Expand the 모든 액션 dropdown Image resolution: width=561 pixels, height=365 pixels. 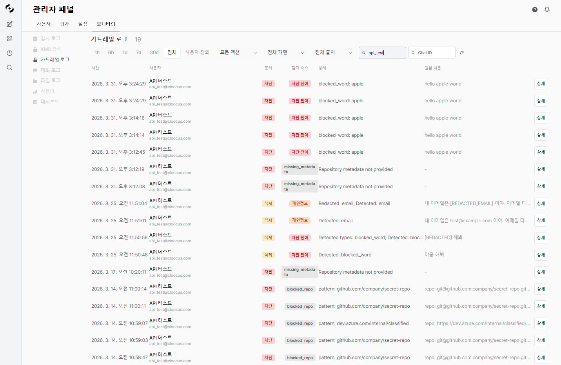[x=238, y=53]
